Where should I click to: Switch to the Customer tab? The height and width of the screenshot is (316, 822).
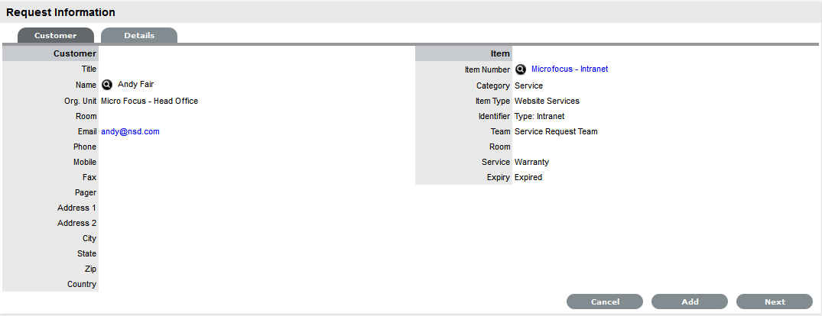point(55,36)
